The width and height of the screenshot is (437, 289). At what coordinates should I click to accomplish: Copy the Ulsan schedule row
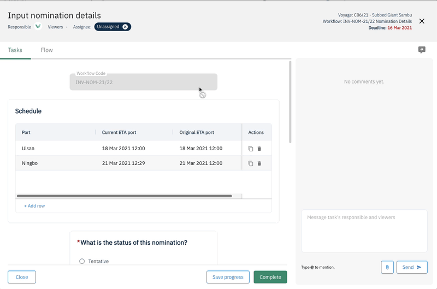(x=251, y=149)
